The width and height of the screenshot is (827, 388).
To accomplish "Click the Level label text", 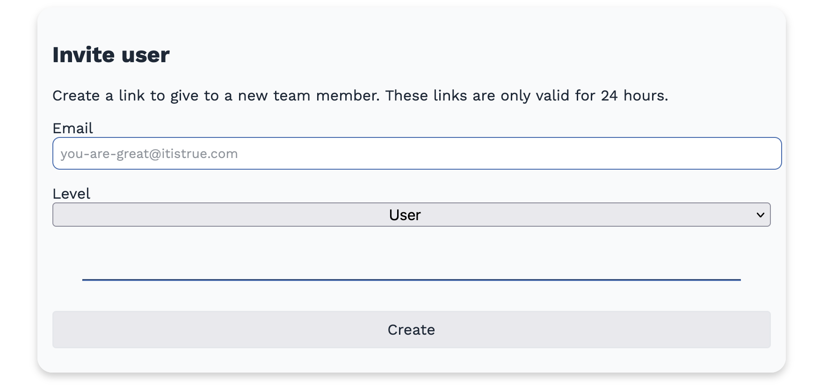I will pos(71,194).
